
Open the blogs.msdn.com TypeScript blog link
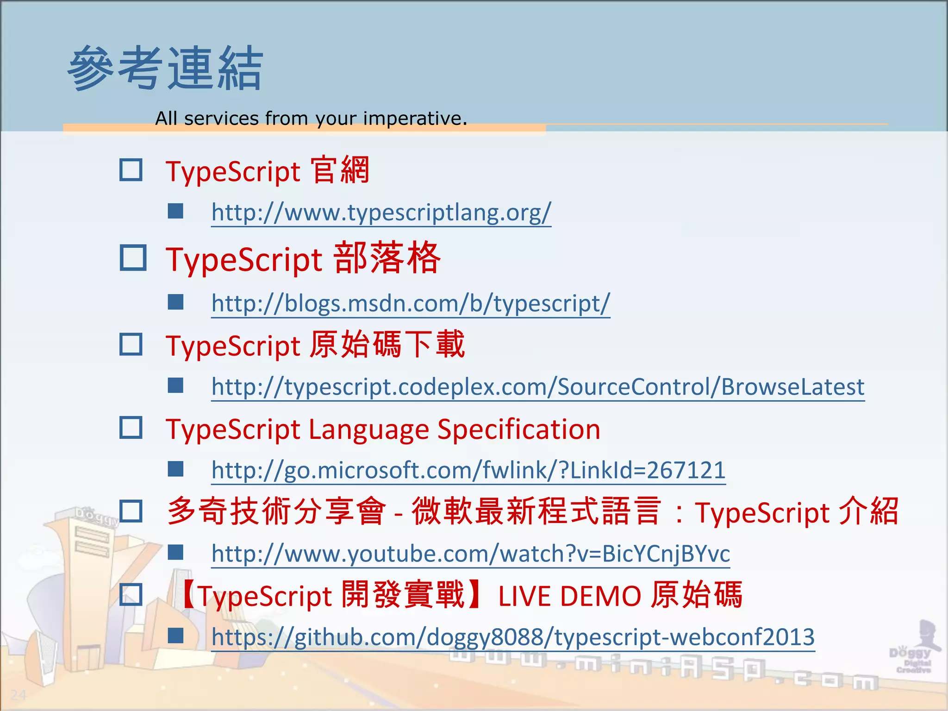tap(411, 304)
